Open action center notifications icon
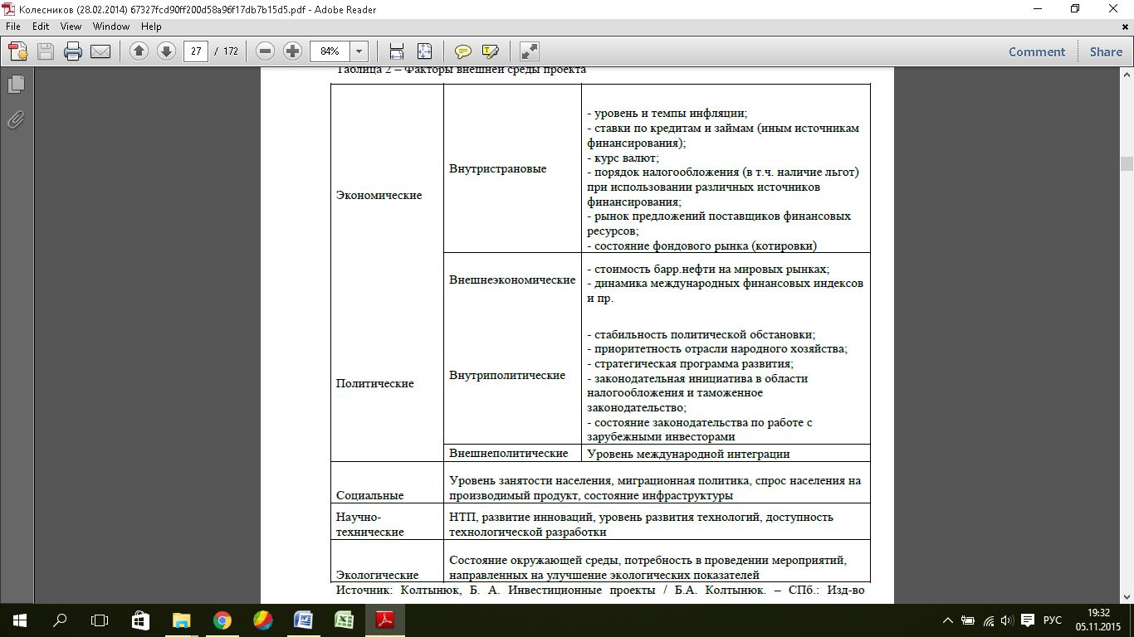This screenshot has width=1134, height=637. coord(1028,620)
